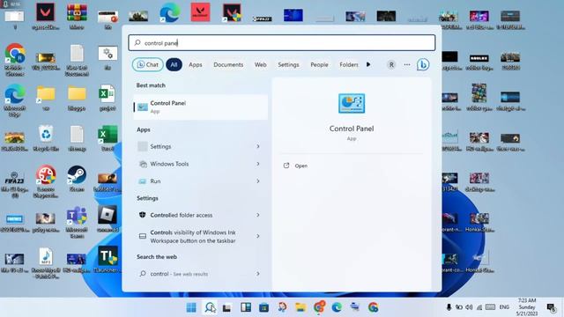Open the Steam shortcut on the desktop
Viewport: 564px width, 317px height.
click(77, 179)
